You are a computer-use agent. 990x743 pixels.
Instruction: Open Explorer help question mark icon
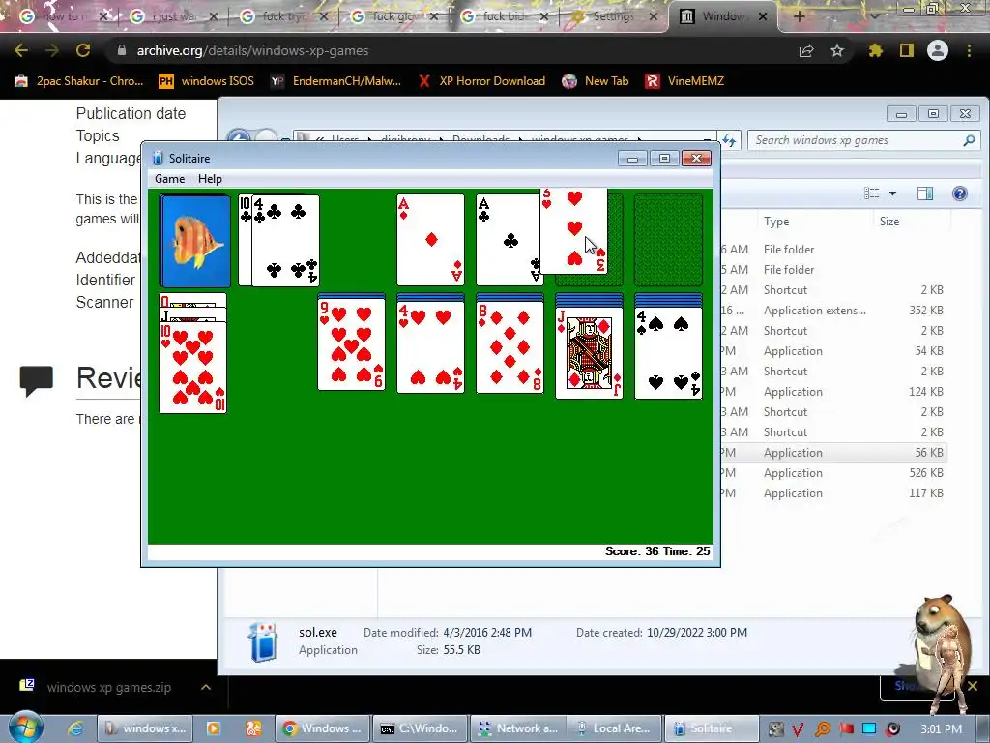(960, 193)
